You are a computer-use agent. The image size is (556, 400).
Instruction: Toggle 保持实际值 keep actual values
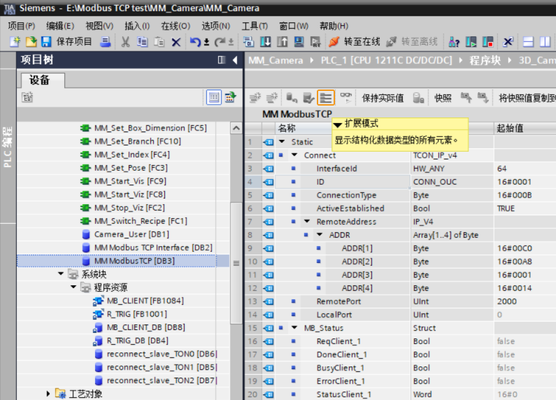click(383, 98)
